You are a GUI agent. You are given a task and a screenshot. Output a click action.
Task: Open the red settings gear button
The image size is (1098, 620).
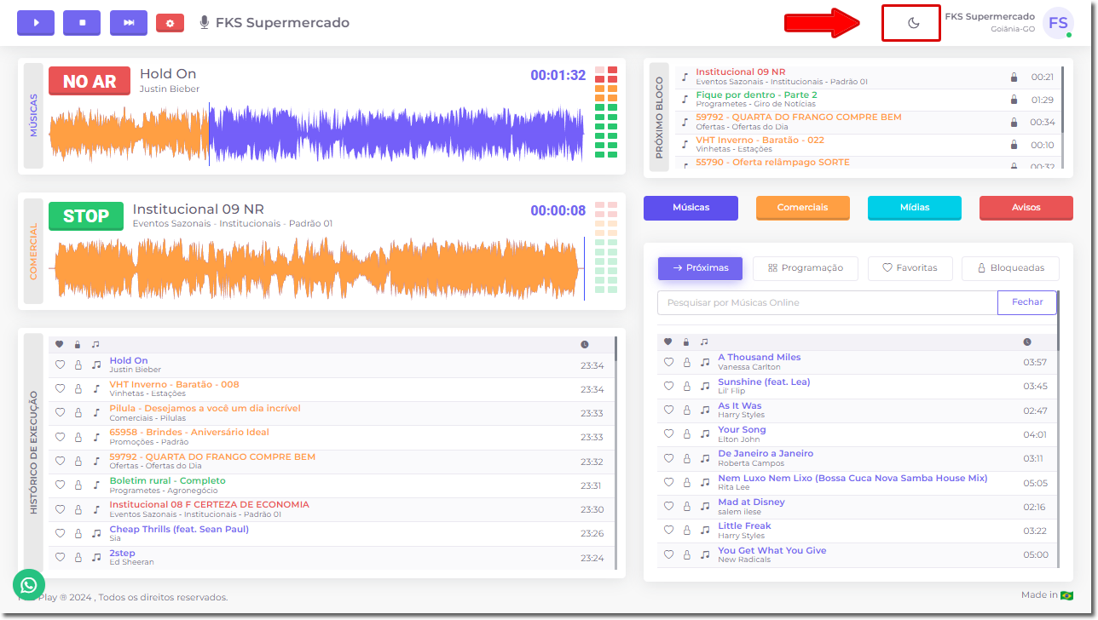(170, 23)
